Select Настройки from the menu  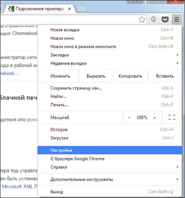(x=110, y=150)
